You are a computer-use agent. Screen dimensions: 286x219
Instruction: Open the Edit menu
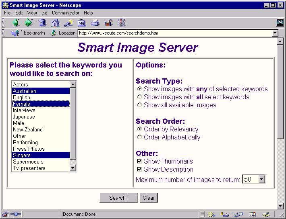pyautogui.click(x=19, y=13)
